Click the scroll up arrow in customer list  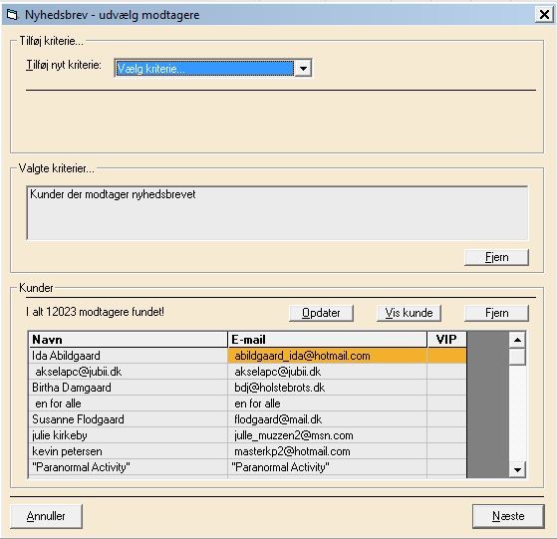[517, 340]
